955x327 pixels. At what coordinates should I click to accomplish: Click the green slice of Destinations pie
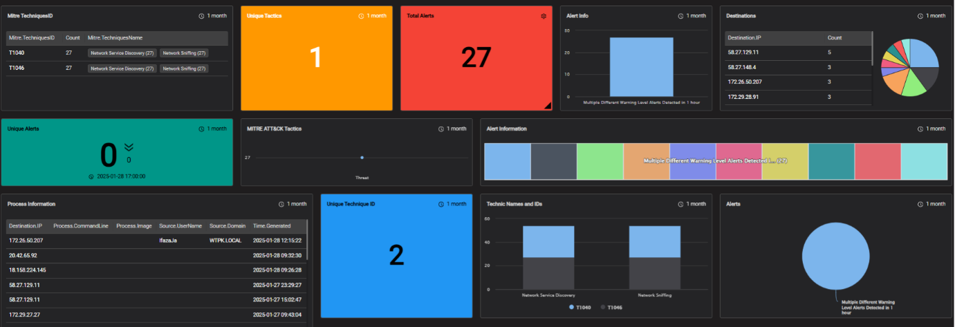coord(914,84)
